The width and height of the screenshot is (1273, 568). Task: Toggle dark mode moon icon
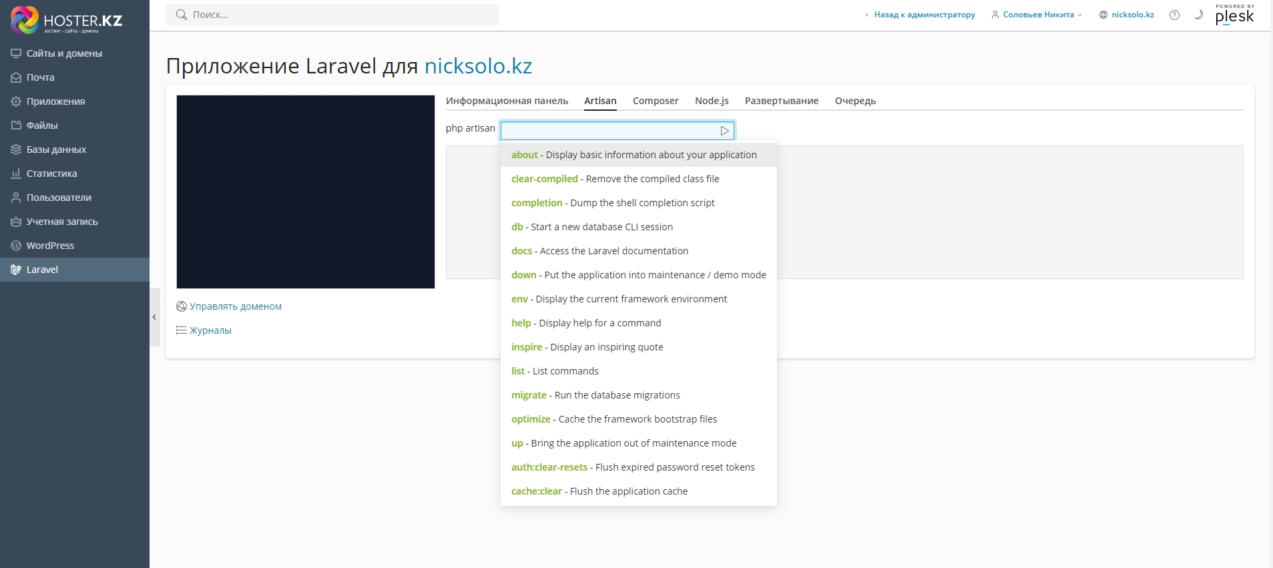pyautogui.click(x=1198, y=15)
